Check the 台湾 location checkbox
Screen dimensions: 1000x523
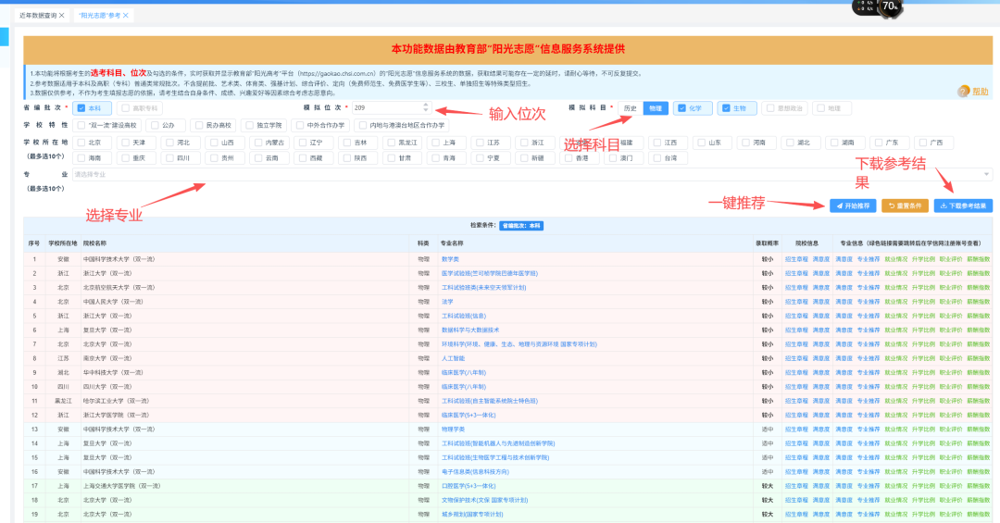656,157
